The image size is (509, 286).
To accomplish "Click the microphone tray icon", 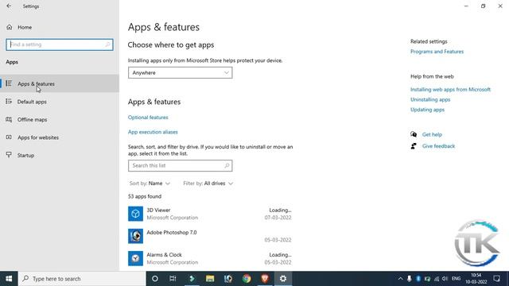I will pos(410,279).
